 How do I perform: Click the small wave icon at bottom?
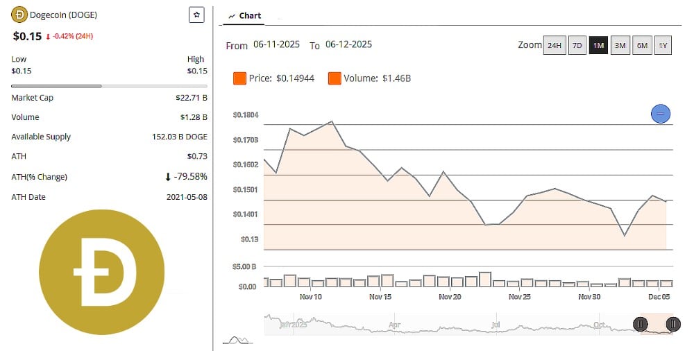(237, 340)
